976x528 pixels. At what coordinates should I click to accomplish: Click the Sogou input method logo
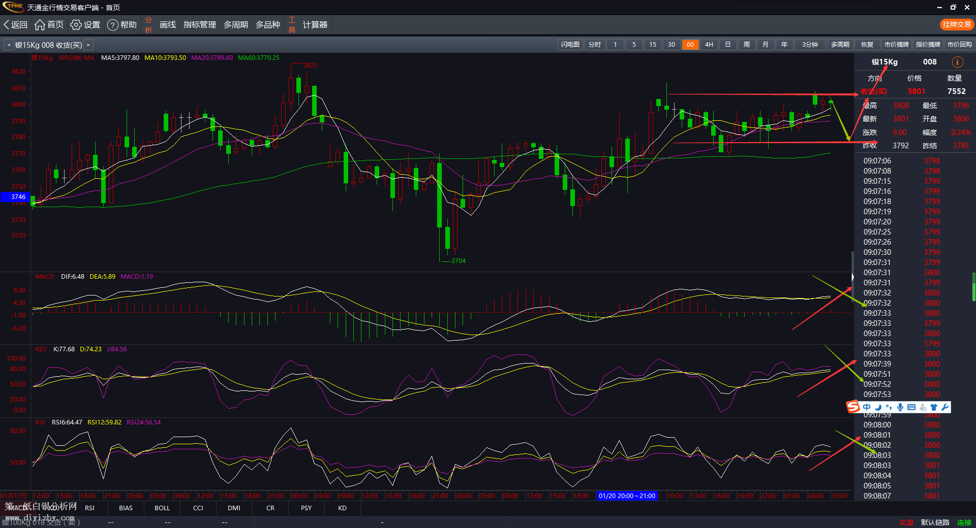point(852,407)
